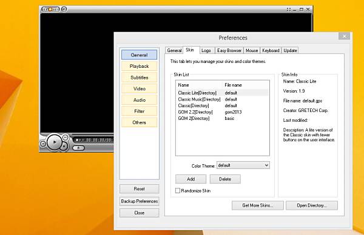Open the Audio settings category
Image resolution: width=364 pixels, height=235 pixels.
coord(140,100)
